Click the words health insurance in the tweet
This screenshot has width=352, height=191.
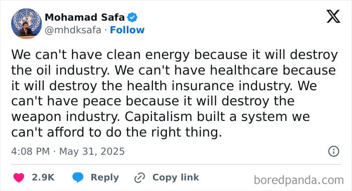coord(180,86)
